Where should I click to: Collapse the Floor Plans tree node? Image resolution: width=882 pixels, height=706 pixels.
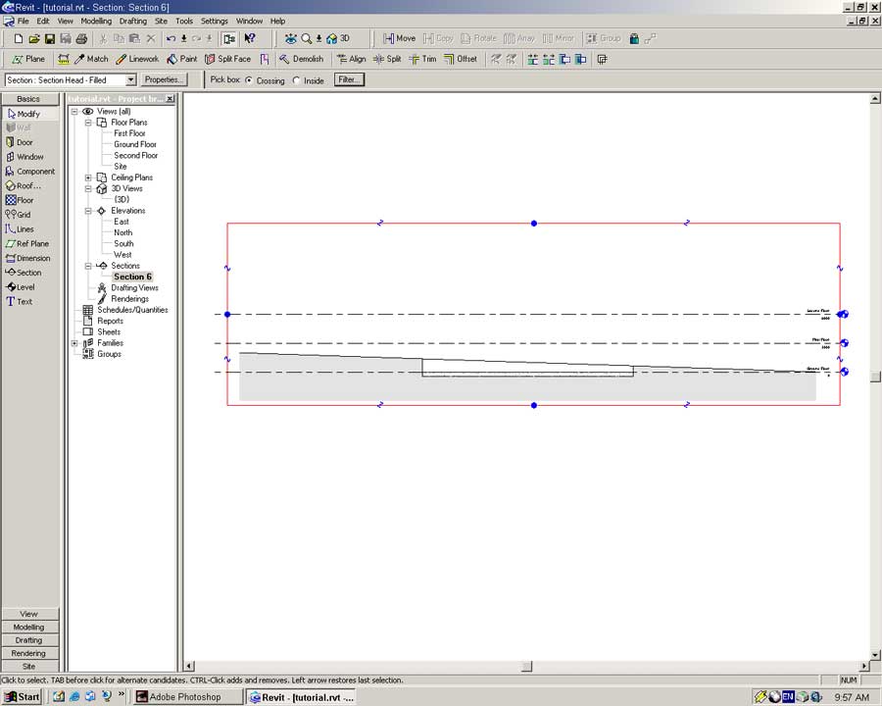click(88, 123)
